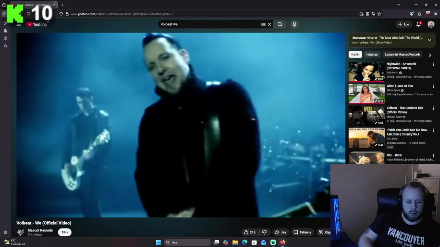Open the browser sidebar history clock icon
440x247 pixels.
(x=5, y=38)
